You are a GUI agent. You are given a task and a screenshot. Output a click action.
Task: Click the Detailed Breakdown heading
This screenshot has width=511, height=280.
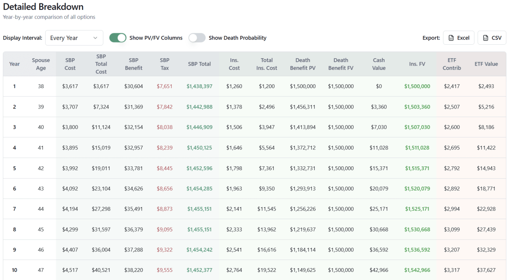point(43,7)
